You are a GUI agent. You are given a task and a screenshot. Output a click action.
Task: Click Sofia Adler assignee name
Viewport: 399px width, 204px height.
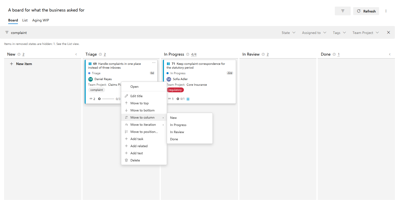click(180, 79)
